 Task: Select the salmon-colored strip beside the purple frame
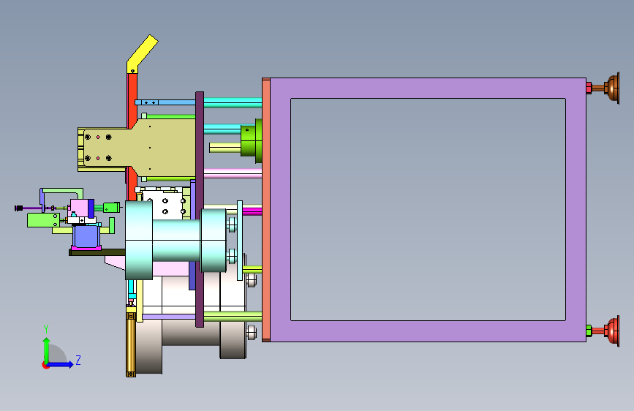(x=265, y=210)
